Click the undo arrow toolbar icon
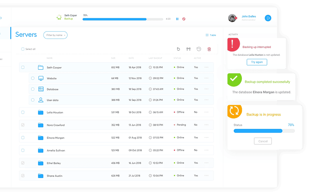This screenshot has width=310, height=194. [x=178, y=49]
